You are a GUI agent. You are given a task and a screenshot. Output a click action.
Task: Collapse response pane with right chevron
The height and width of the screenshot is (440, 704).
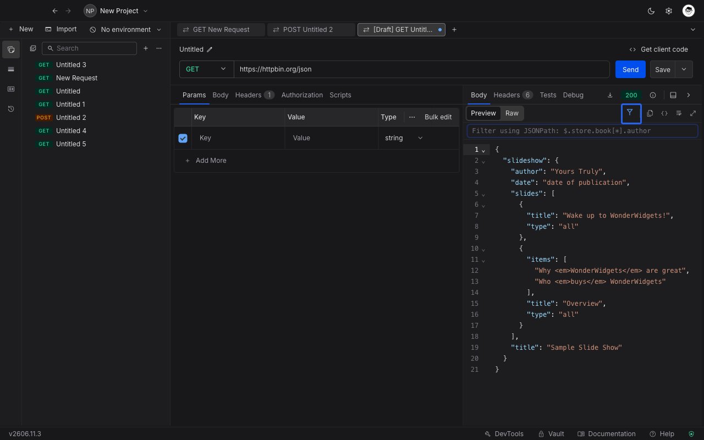[x=689, y=95]
